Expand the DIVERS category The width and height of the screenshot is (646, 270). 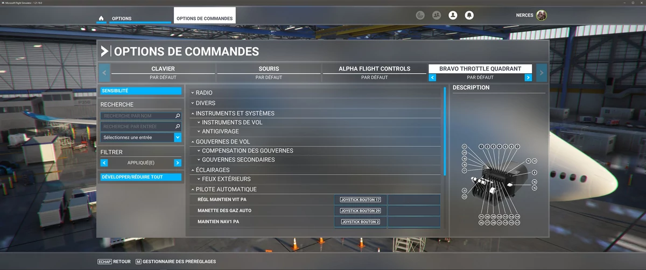point(315,103)
